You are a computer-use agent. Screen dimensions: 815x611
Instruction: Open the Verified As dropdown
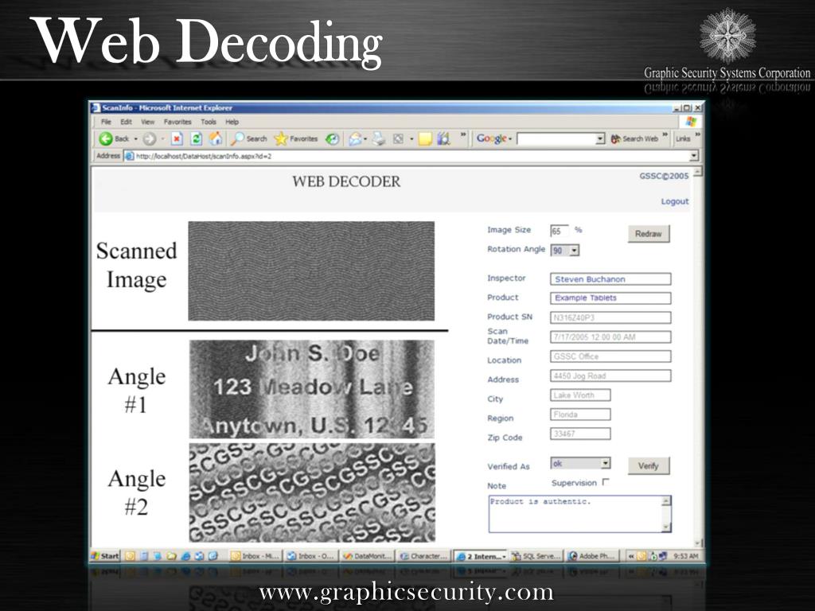[605, 463]
